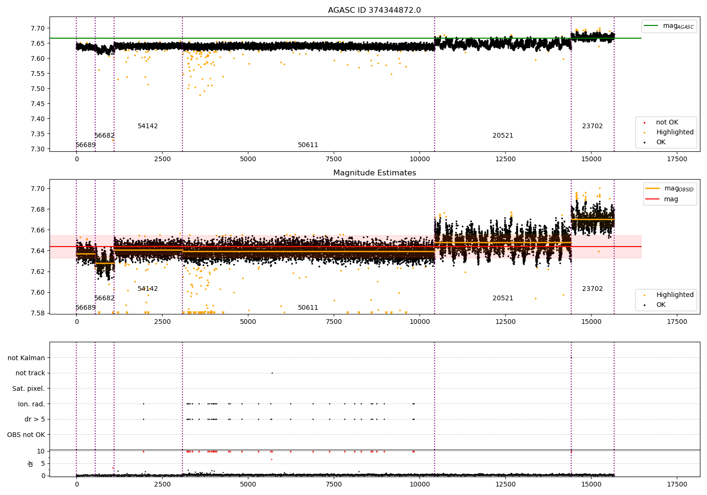Click the 'dr' y-axis label
707x495 pixels.
tap(31, 463)
